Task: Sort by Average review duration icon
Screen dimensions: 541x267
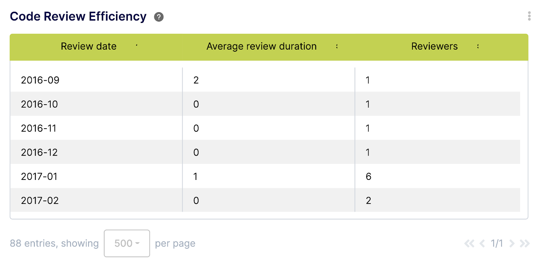Action: (337, 46)
